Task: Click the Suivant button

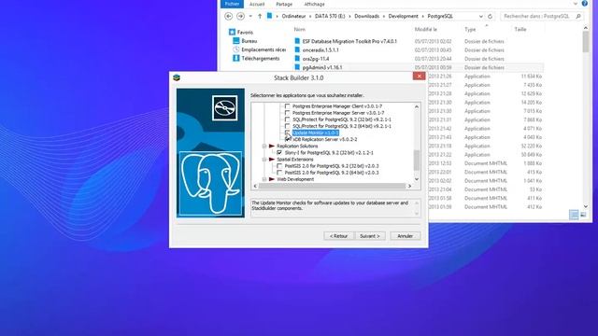Action: [x=370, y=236]
